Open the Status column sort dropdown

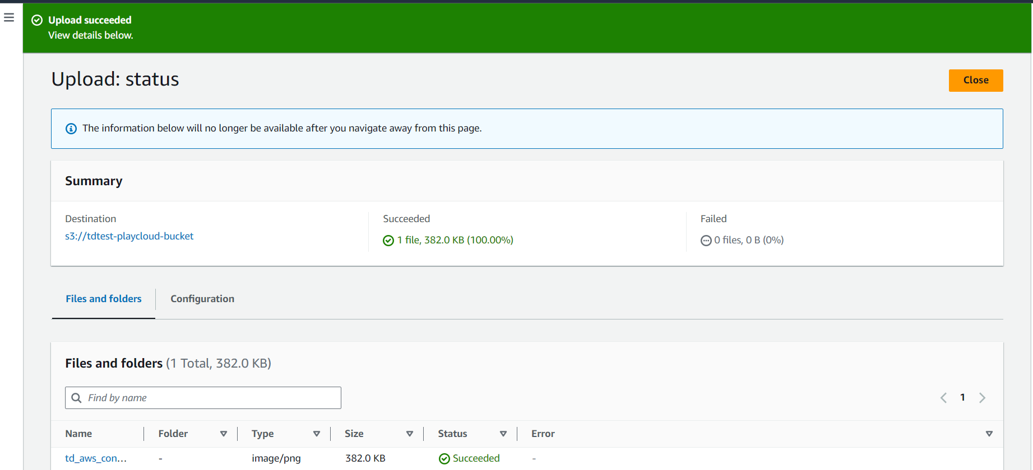point(503,434)
